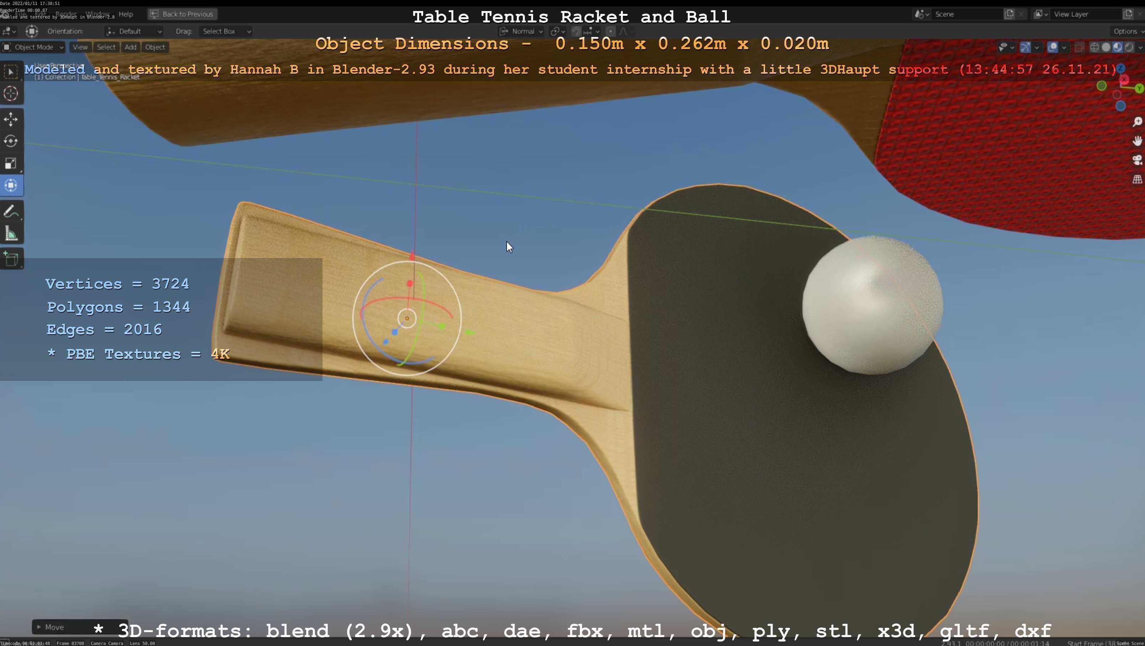1145x646 pixels.
Task: Toggle X-ray mode button
Action: point(1079,47)
